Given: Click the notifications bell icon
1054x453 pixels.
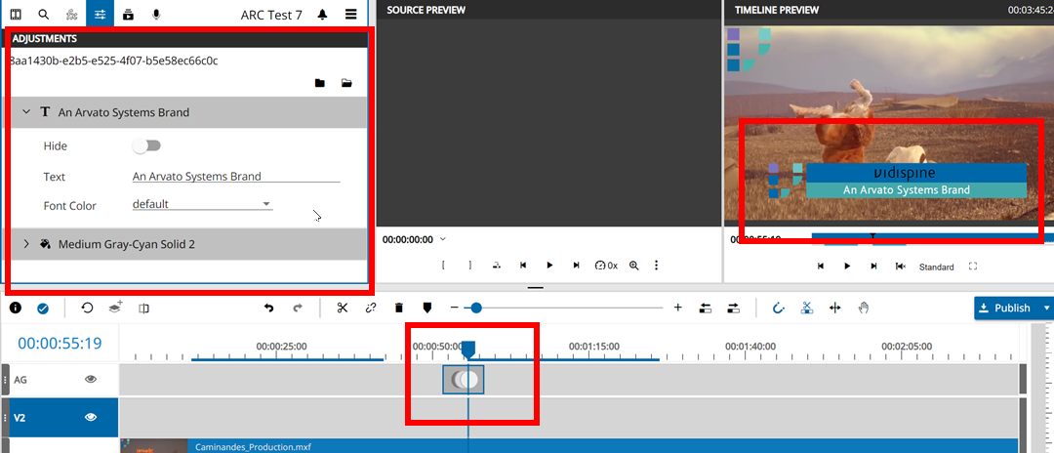Looking at the screenshot, I should (x=322, y=15).
